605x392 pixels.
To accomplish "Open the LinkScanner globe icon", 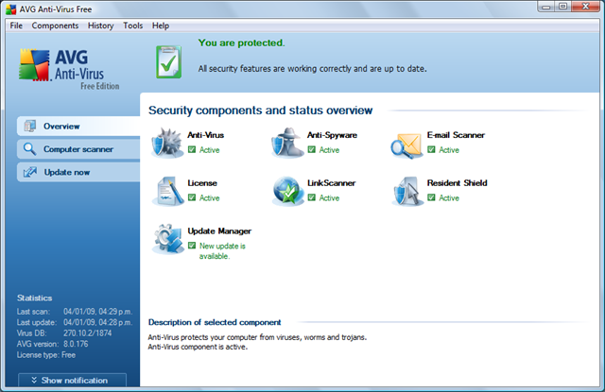I will (x=287, y=191).
